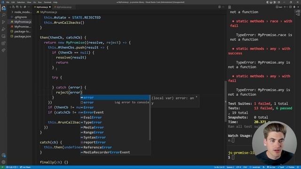This screenshot has width=301, height=169.
Task: Click the split editor icon
Action: pos(219,7)
